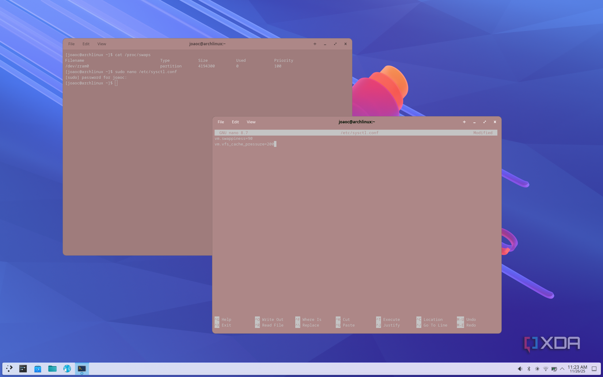Image resolution: width=603 pixels, height=377 pixels.
Task: Toggle Wi-Fi from the system tray
Action: click(546, 369)
